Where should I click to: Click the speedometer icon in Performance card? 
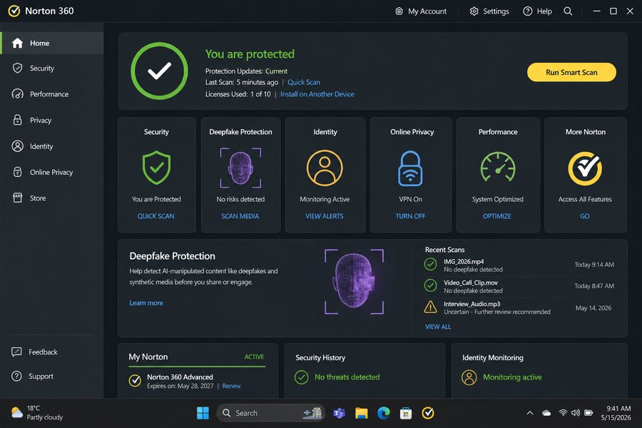pyautogui.click(x=498, y=167)
